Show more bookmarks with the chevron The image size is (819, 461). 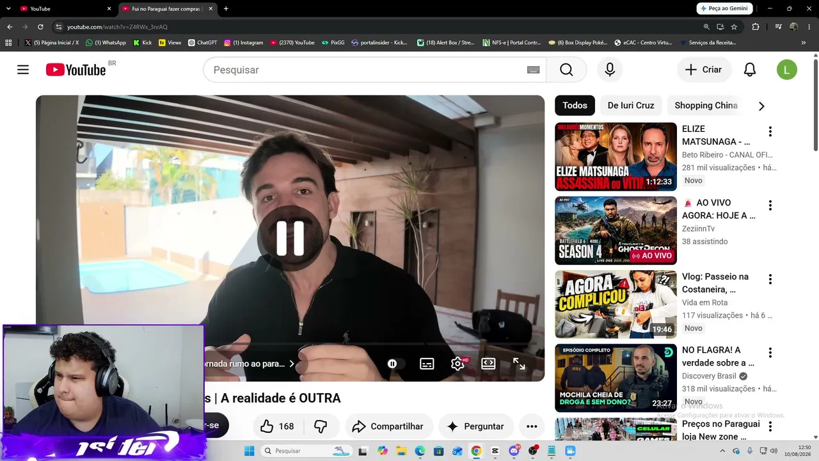(x=804, y=43)
